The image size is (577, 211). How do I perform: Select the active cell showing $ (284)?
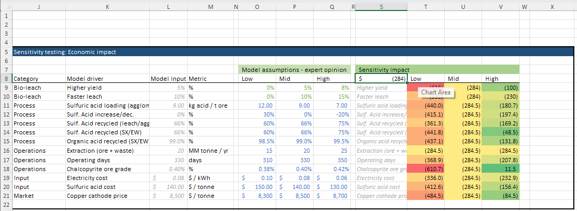(x=381, y=78)
